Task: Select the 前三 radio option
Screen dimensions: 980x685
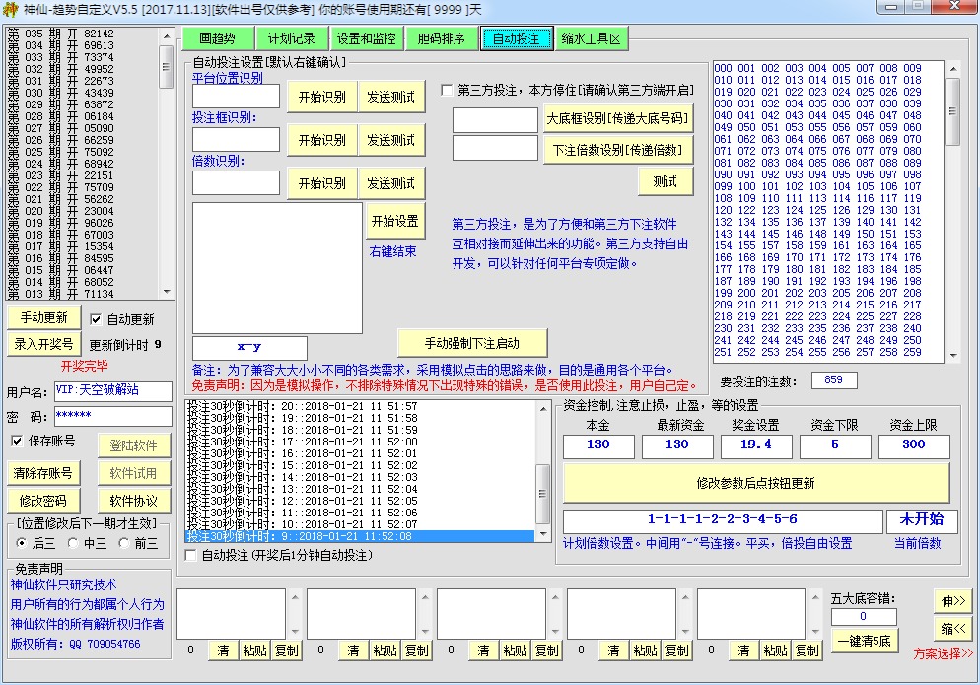Action: (x=124, y=543)
